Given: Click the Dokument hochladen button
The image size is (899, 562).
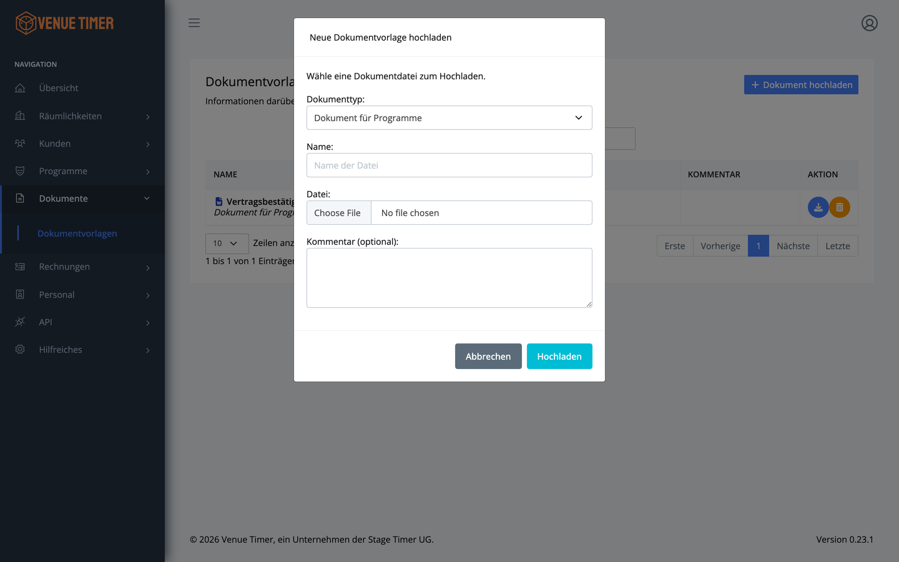Looking at the screenshot, I should pos(801,85).
